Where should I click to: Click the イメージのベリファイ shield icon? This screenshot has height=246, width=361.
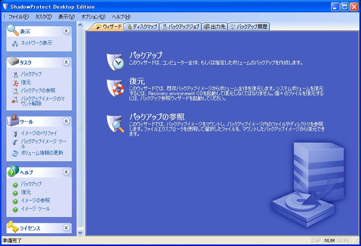pos(15,134)
